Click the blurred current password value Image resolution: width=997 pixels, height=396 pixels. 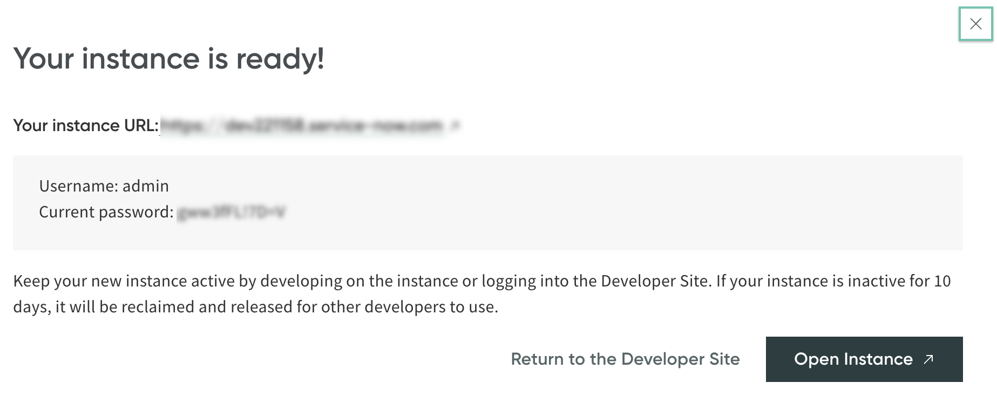231,213
